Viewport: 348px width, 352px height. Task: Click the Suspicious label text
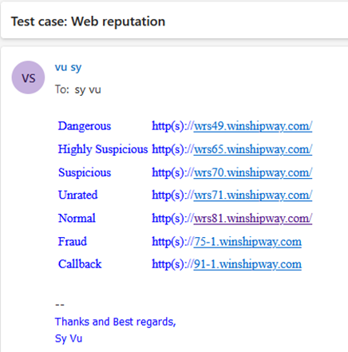tap(85, 172)
